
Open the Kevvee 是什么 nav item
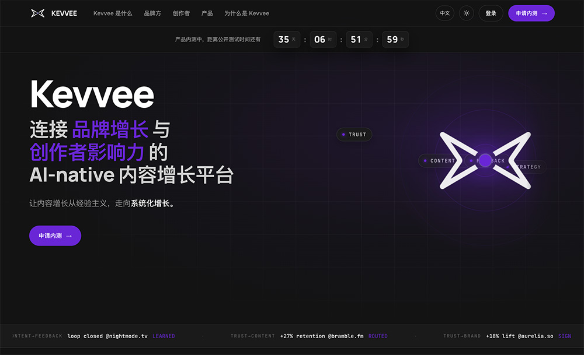point(113,13)
